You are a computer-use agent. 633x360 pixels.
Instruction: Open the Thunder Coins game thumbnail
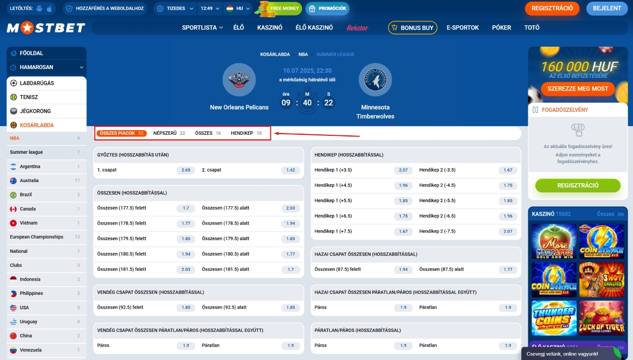(554, 318)
